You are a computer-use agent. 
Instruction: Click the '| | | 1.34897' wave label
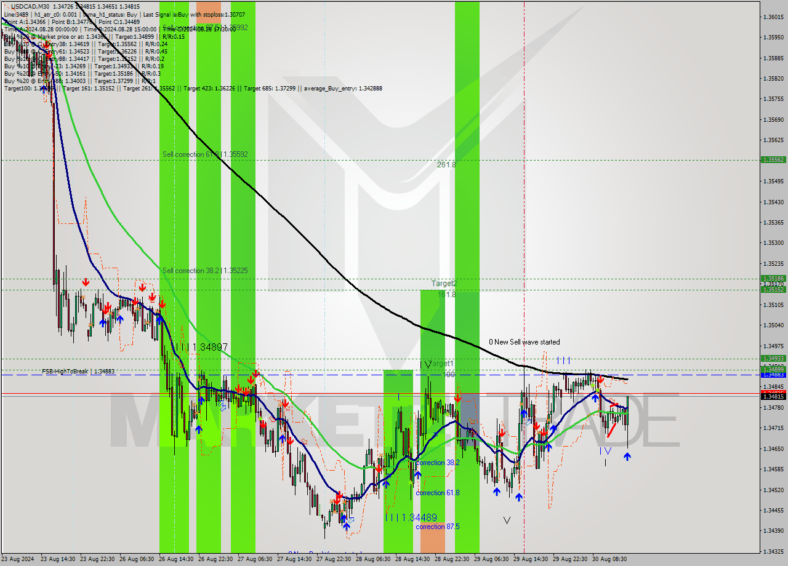202,348
